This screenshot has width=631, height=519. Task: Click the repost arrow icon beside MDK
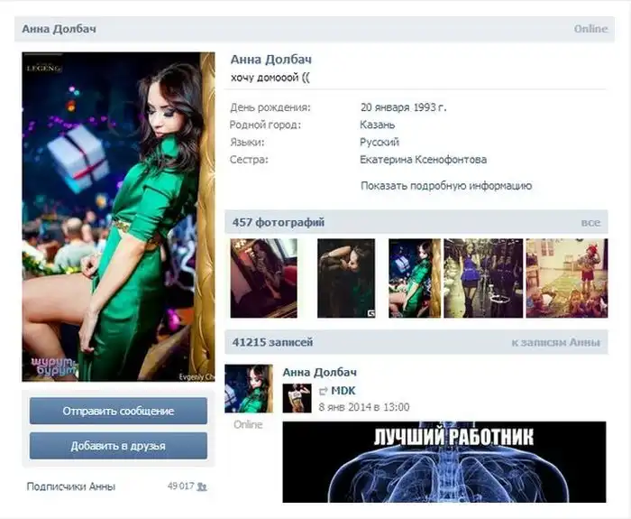(x=323, y=391)
